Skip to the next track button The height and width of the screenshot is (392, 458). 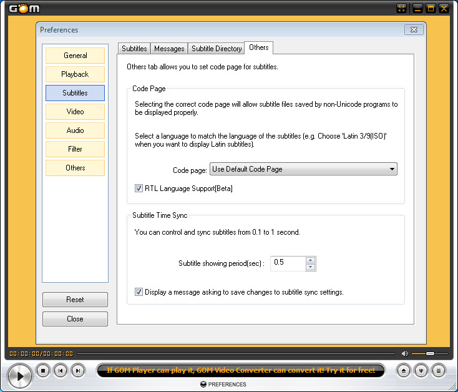pos(78,371)
